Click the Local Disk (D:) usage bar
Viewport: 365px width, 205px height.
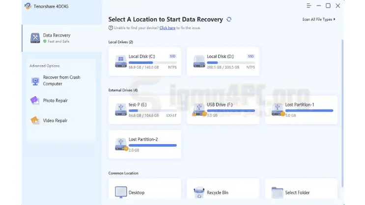click(231, 62)
